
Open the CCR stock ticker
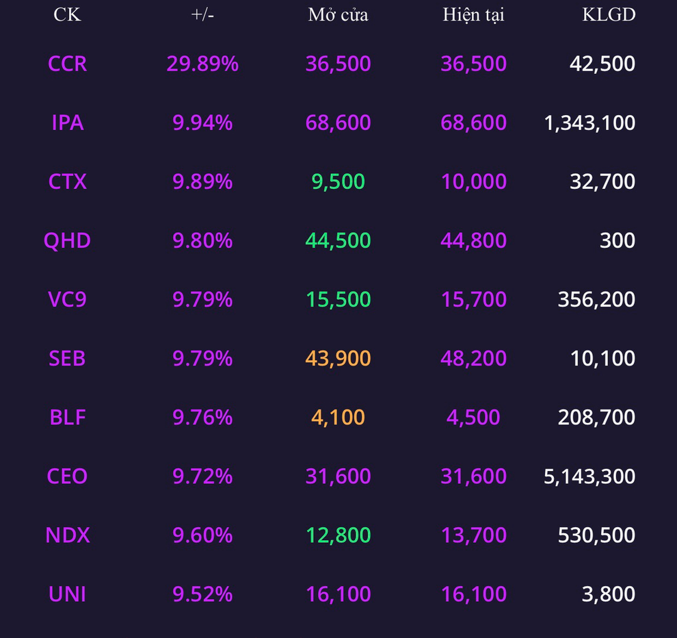[67, 64]
